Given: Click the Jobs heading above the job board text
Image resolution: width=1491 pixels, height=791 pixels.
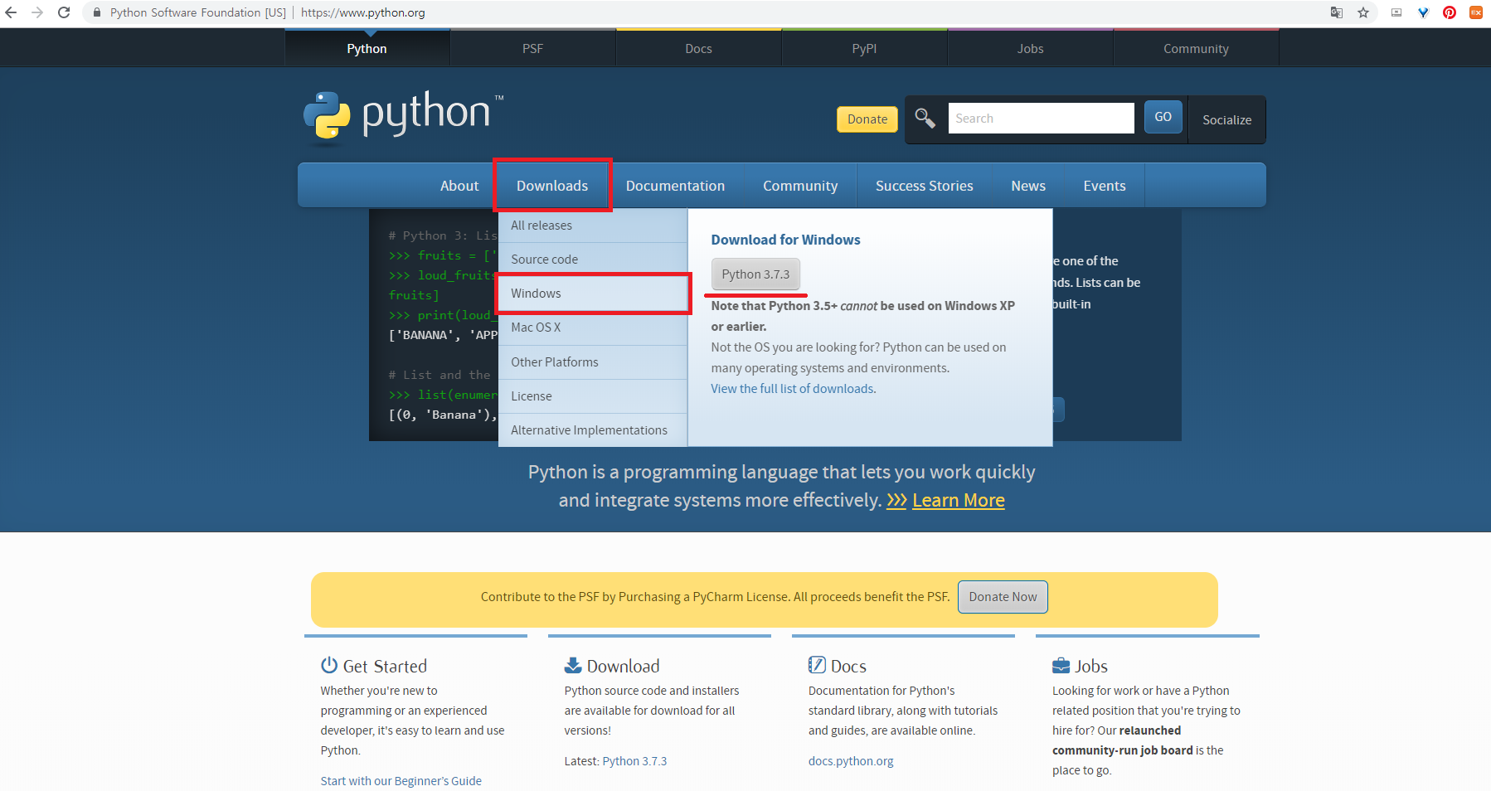Looking at the screenshot, I should (1091, 666).
